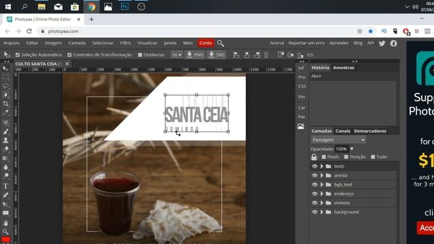The width and height of the screenshot is (434, 244).
Task: Switch to the Demarcadores tab
Action: 370,131
